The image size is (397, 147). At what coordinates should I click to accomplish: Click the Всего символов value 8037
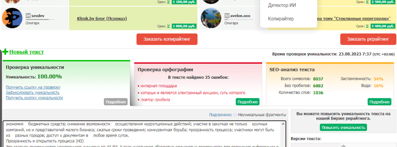tap(318, 79)
